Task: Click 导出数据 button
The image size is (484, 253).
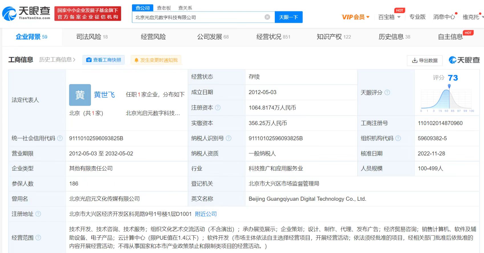Action: point(425,60)
